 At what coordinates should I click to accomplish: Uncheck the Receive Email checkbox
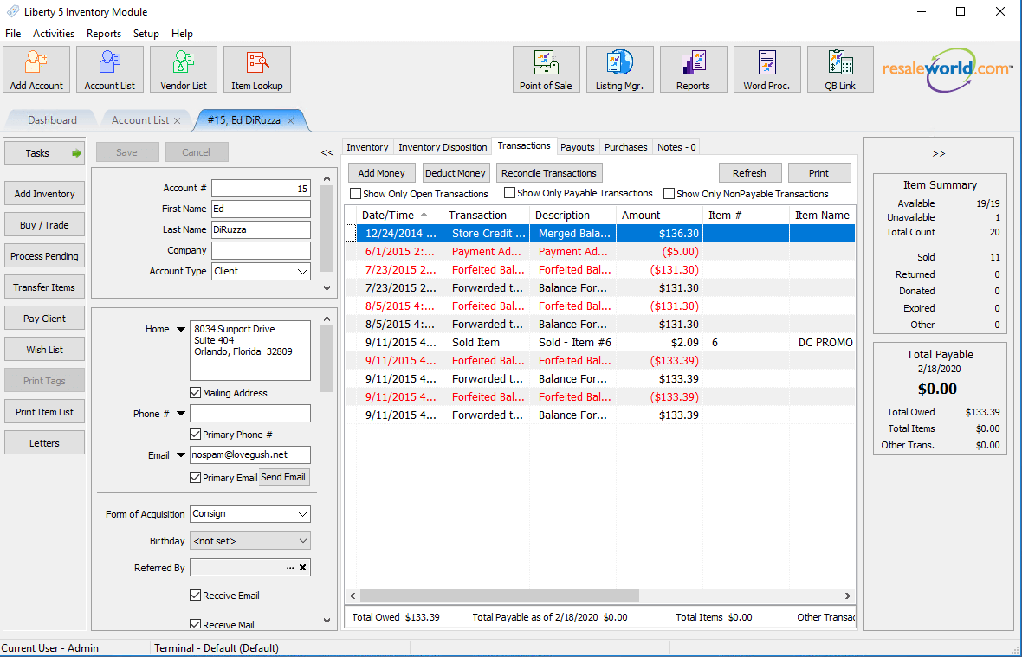pyautogui.click(x=195, y=596)
